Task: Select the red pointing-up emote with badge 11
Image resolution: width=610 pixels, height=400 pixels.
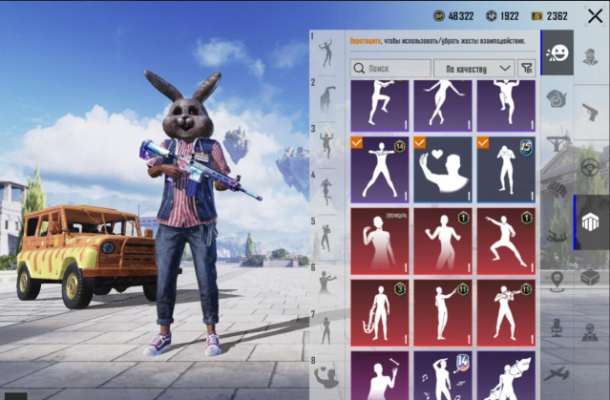Action: coord(443,313)
